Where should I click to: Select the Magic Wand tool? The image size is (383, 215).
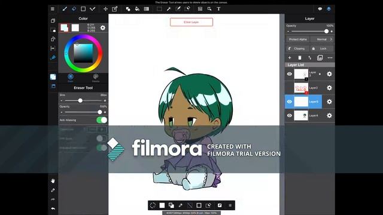(x=169, y=9)
